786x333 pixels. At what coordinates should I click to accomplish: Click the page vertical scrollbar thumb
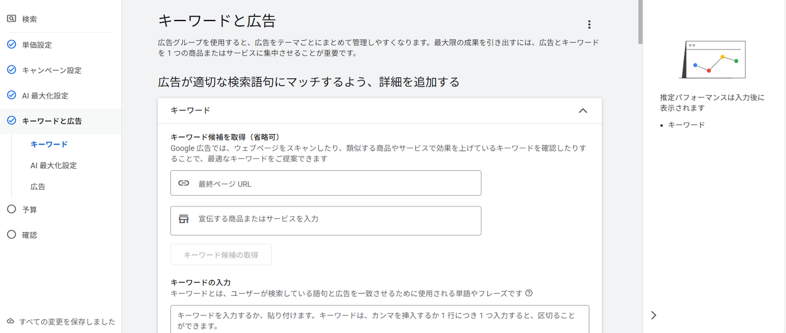pos(640,22)
